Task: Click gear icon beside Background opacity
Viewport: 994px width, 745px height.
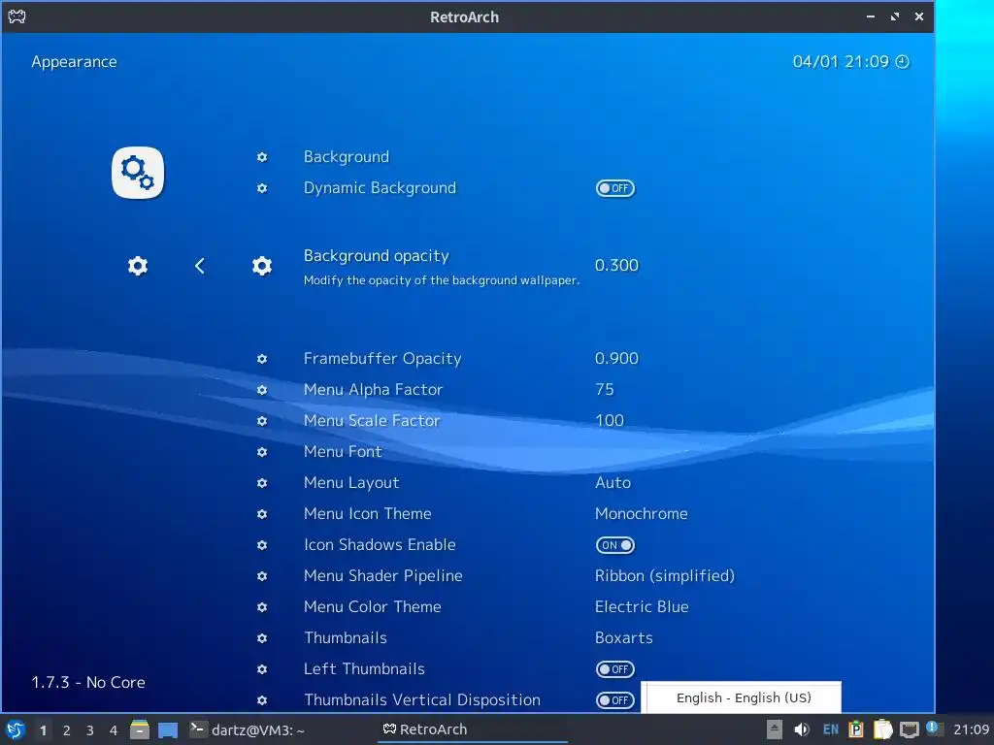Action: pos(262,266)
